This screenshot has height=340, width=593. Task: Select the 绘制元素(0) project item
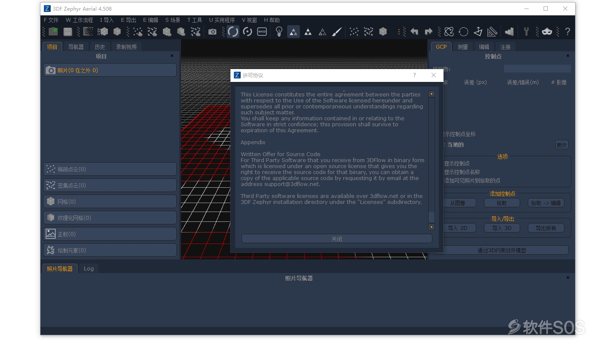pyautogui.click(x=110, y=250)
